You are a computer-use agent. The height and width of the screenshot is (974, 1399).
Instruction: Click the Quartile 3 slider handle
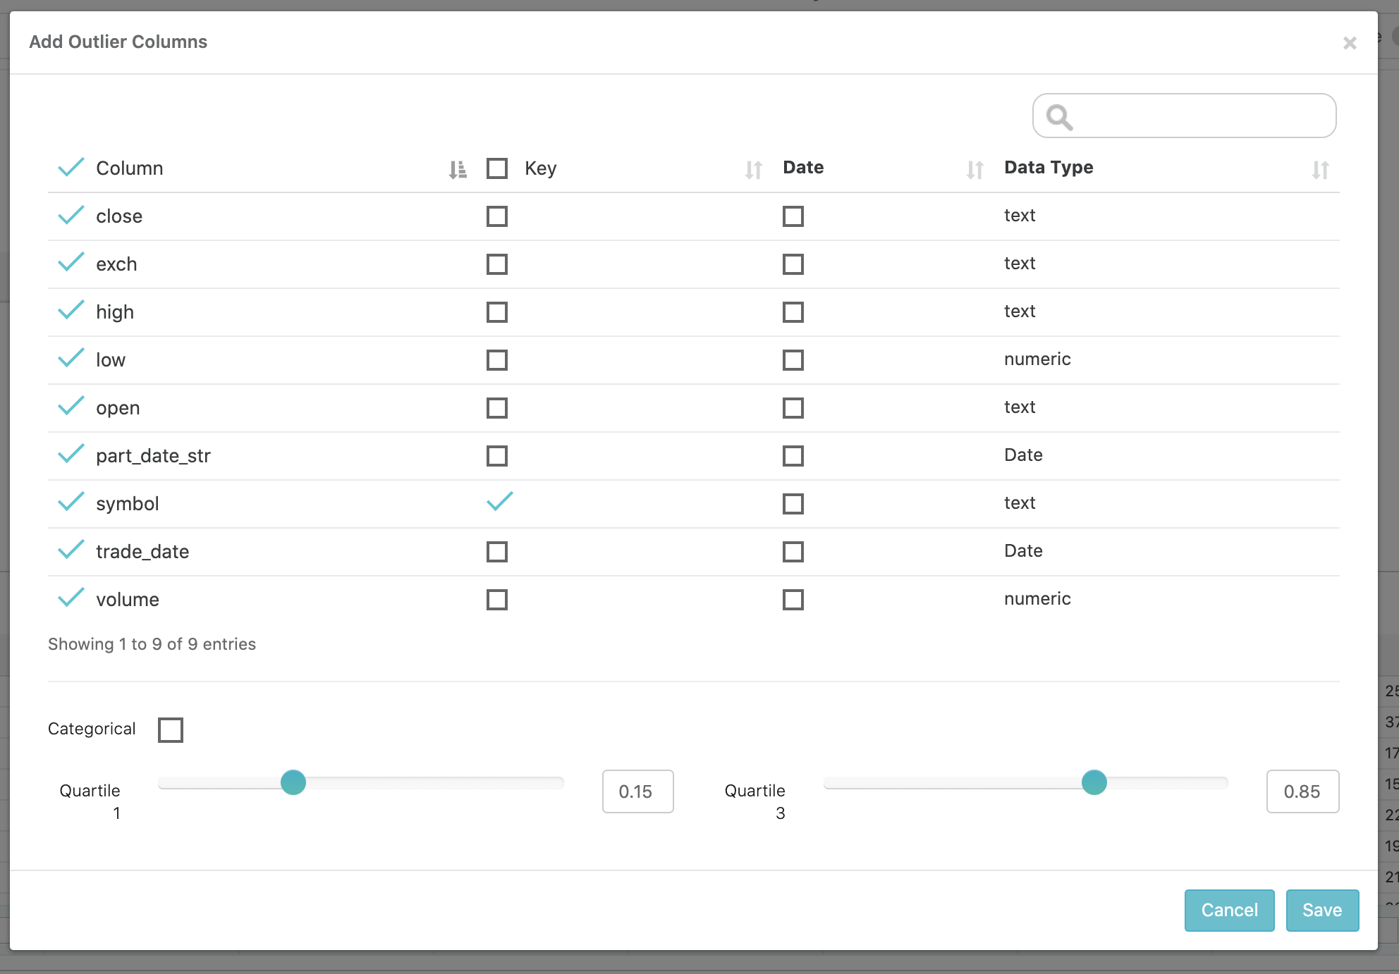click(x=1094, y=782)
